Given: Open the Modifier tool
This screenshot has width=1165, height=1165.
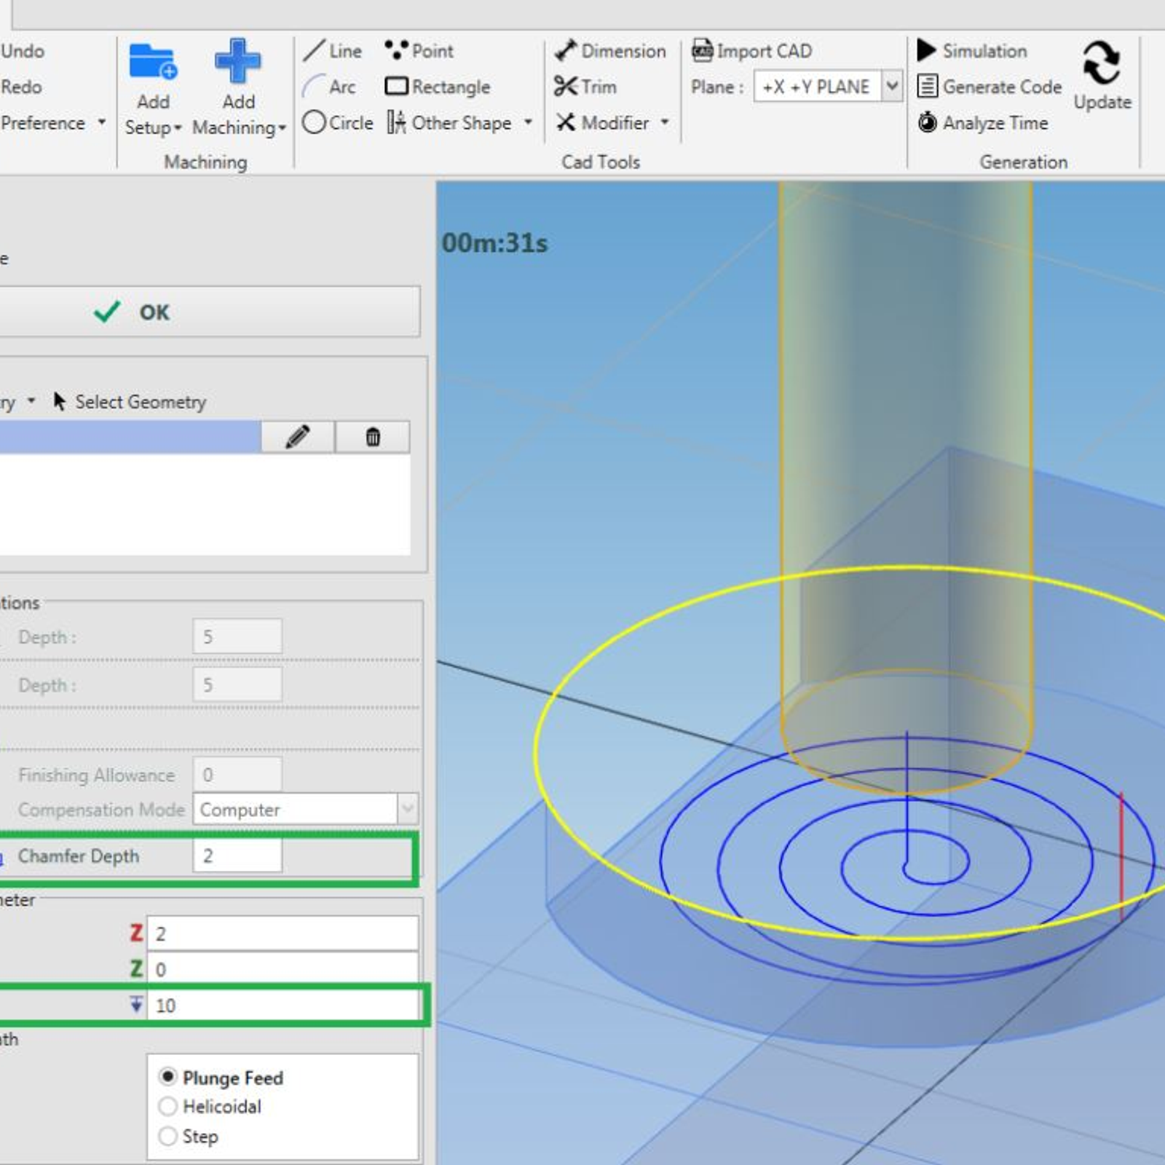Looking at the screenshot, I should point(603,122).
